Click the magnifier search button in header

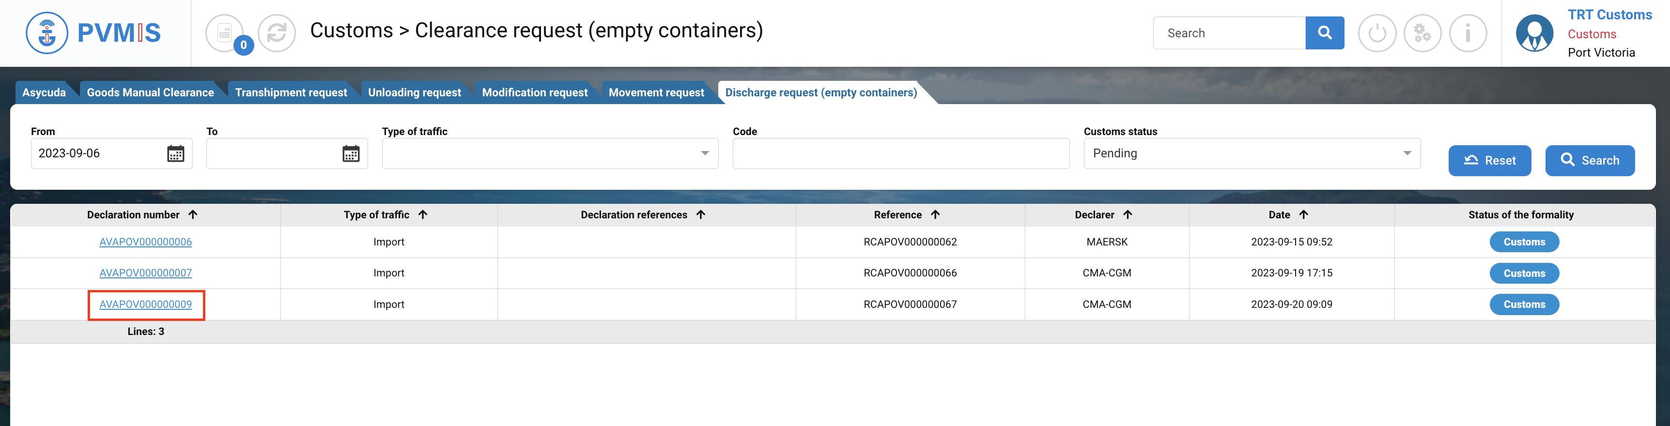(1325, 32)
